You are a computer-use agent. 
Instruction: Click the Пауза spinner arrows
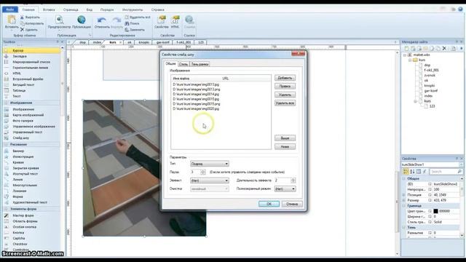(203, 172)
